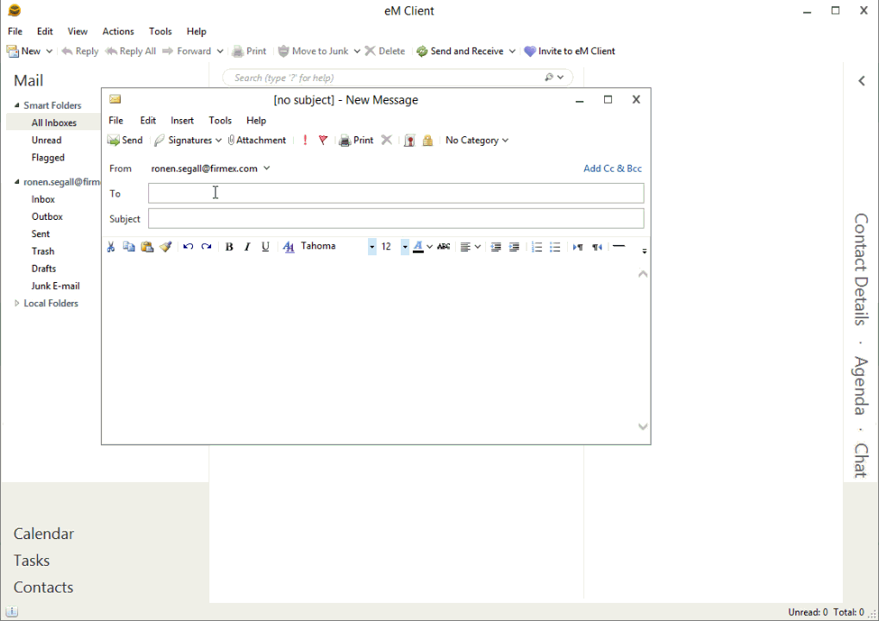Copy selected text in editor toolbar
879x621 pixels.
(129, 247)
